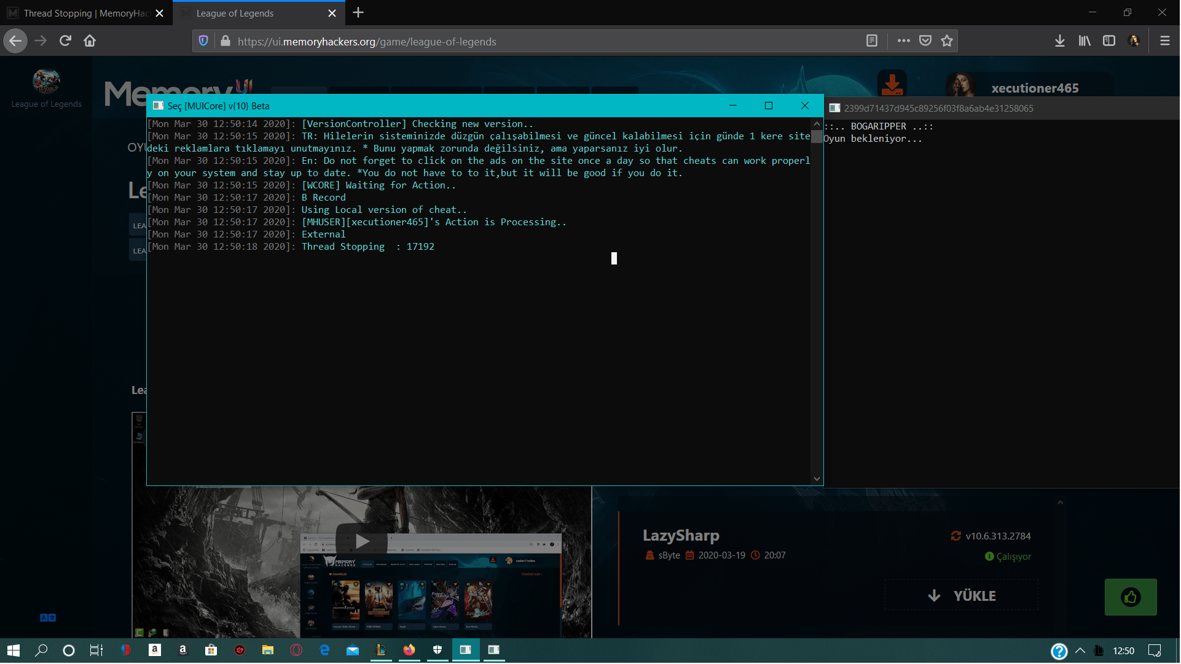Open Firefox hamburger menu
The width and height of the screenshot is (1181, 664).
(x=1164, y=41)
